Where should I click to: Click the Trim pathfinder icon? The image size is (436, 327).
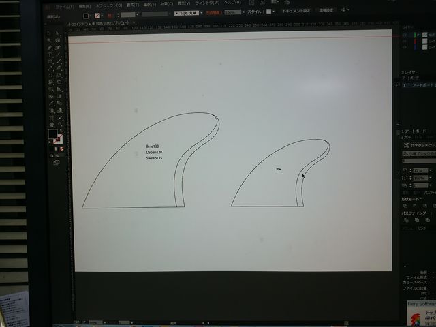pyautogui.click(x=416, y=220)
